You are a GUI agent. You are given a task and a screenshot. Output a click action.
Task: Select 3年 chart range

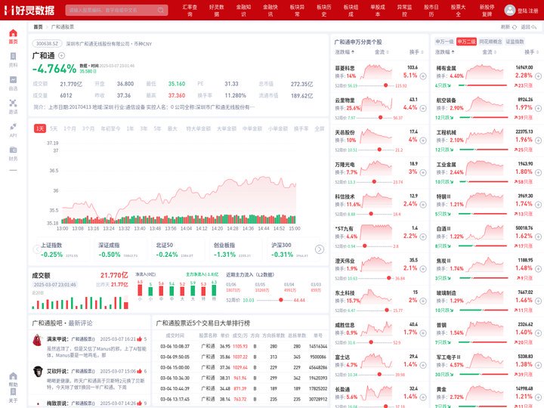tap(144, 128)
